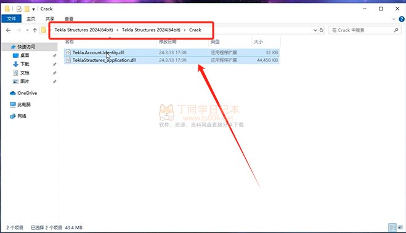The width and height of the screenshot is (406, 233).
Task: Switch to details view layout icon
Action: click(392, 227)
